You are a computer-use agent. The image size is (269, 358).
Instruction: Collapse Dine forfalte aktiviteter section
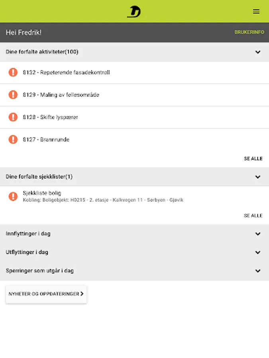(x=258, y=52)
